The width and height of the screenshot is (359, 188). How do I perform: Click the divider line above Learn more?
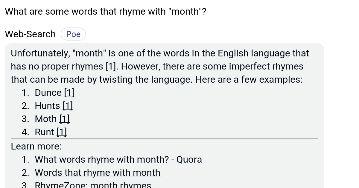click(165, 139)
